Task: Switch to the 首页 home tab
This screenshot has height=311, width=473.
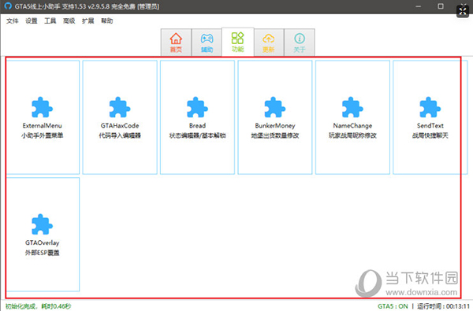Action: point(176,43)
